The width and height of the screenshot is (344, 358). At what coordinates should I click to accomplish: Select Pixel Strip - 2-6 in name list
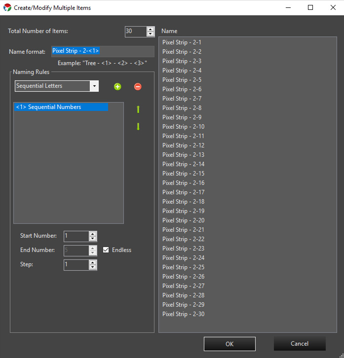tap(182, 89)
